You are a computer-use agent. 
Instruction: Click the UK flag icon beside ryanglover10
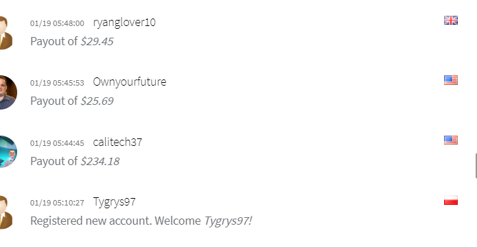click(451, 21)
